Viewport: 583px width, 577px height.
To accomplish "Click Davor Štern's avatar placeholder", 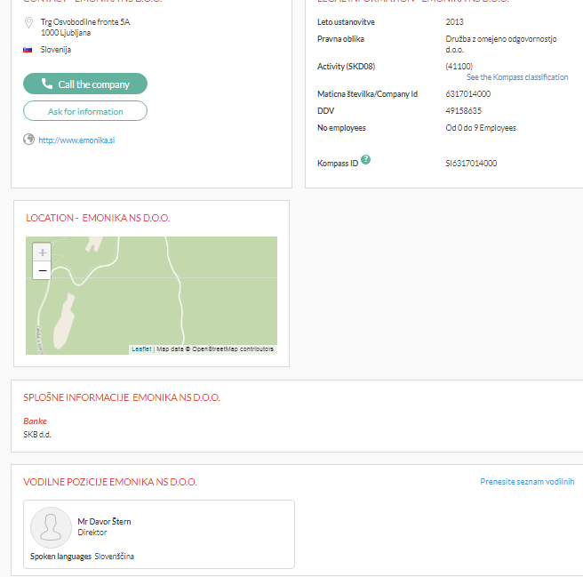I will coord(51,527).
